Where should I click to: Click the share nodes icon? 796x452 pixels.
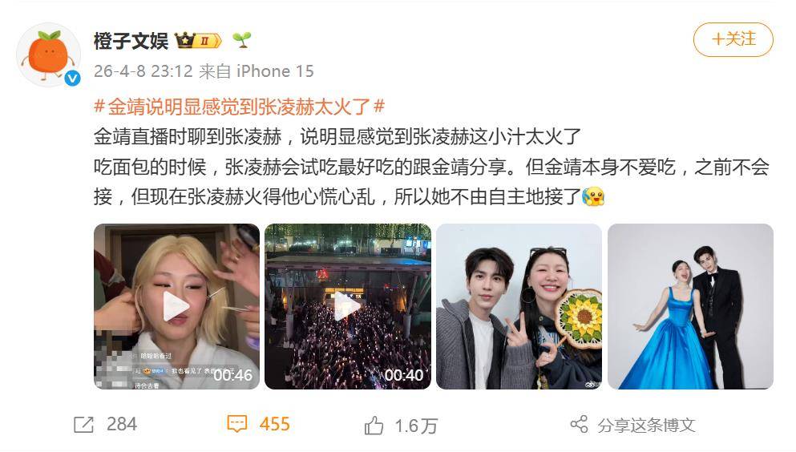tap(580, 424)
